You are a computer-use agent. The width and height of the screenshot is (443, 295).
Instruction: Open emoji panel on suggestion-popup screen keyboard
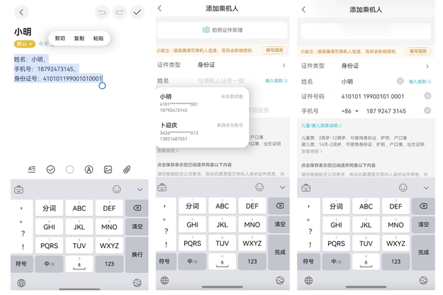[260, 187]
